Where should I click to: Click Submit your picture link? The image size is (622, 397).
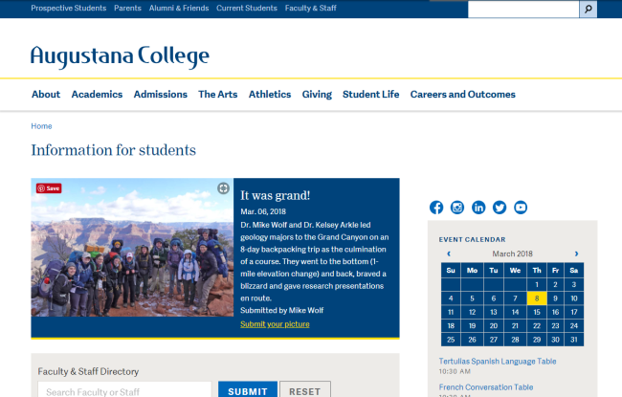275,324
